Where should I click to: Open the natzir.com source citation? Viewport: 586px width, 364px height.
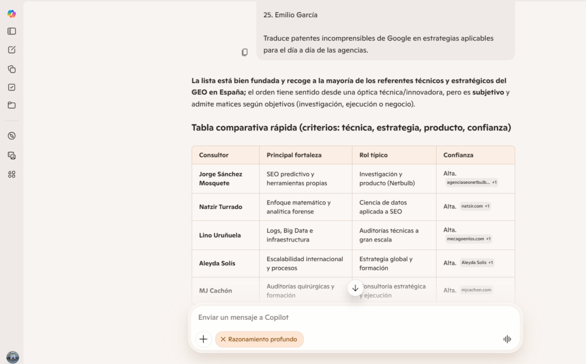(475, 206)
